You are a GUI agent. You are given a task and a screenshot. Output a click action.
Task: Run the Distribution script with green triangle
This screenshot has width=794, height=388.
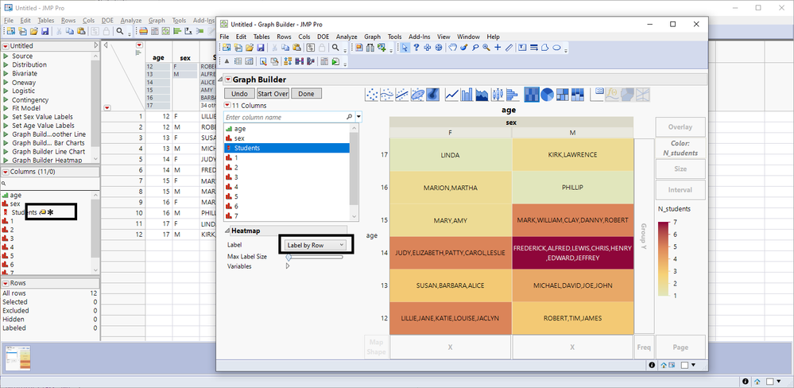click(x=6, y=64)
